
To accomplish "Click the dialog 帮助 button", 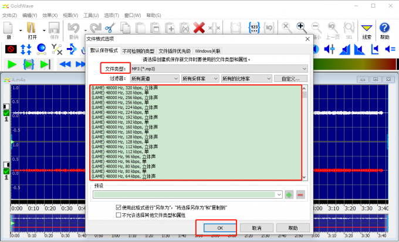I will pyautogui.click(x=293, y=228).
